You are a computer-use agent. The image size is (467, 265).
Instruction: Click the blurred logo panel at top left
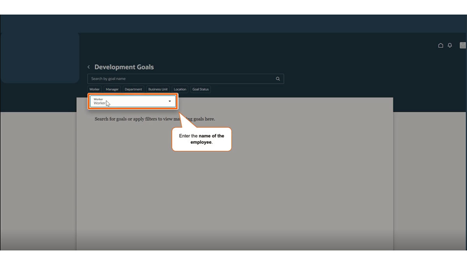pos(40,58)
